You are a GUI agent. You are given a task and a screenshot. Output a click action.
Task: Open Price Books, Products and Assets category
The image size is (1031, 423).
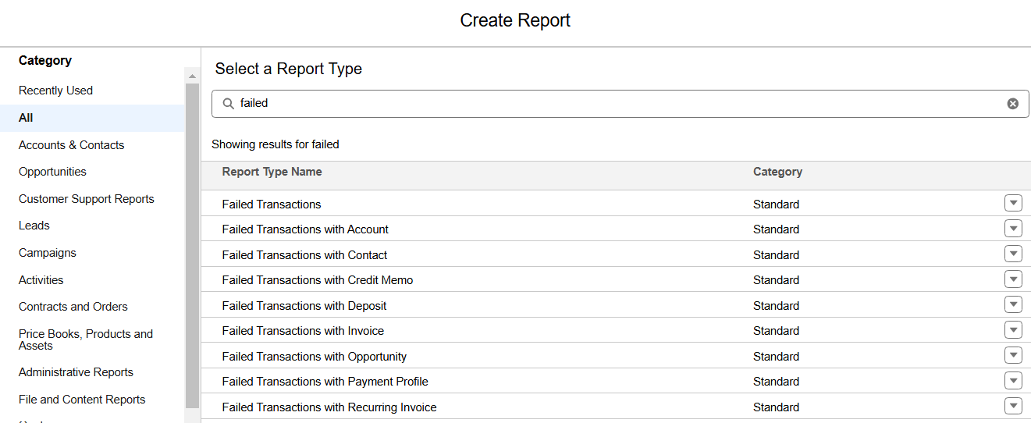click(x=85, y=339)
